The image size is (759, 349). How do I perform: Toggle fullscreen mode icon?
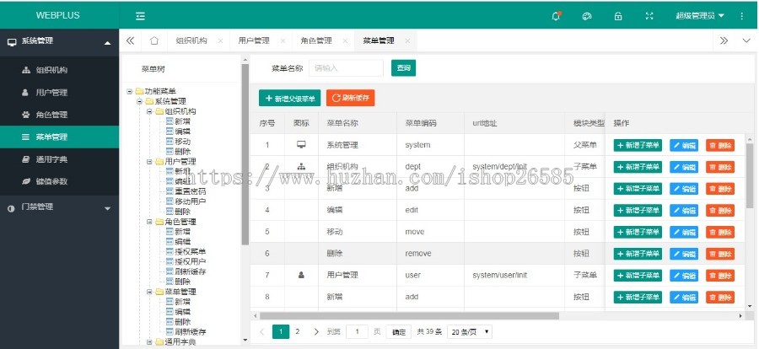tap(649, 15)
